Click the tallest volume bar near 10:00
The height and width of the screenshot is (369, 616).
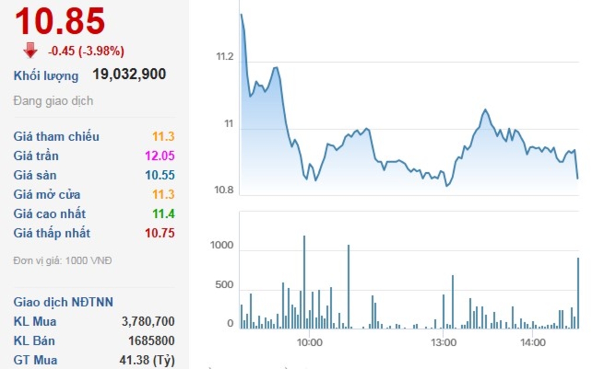coord(304,281)
